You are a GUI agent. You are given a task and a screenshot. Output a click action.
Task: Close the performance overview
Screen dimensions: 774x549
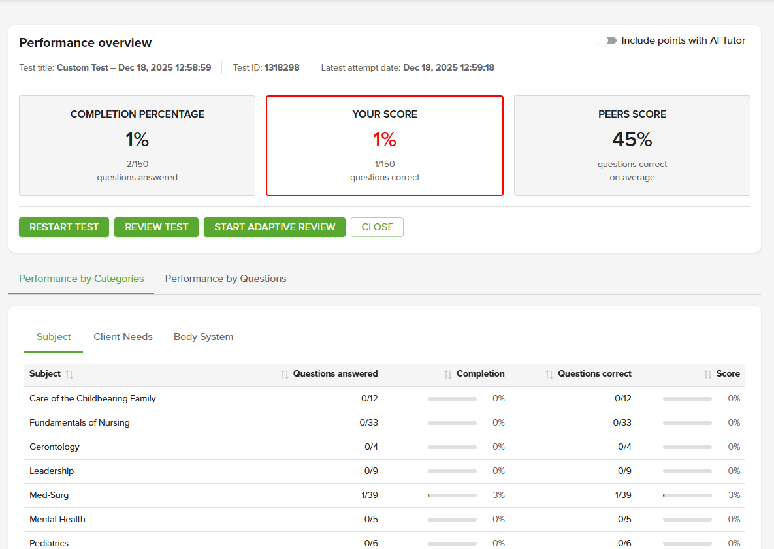(x=377, y=227)
